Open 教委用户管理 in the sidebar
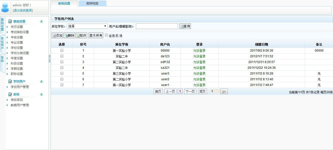 coord(20,105)
